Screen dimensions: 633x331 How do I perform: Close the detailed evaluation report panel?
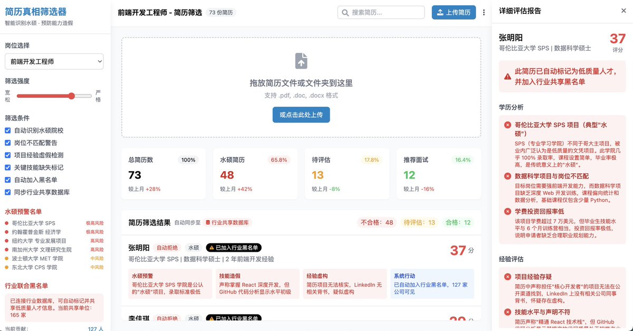click(624, 11)
